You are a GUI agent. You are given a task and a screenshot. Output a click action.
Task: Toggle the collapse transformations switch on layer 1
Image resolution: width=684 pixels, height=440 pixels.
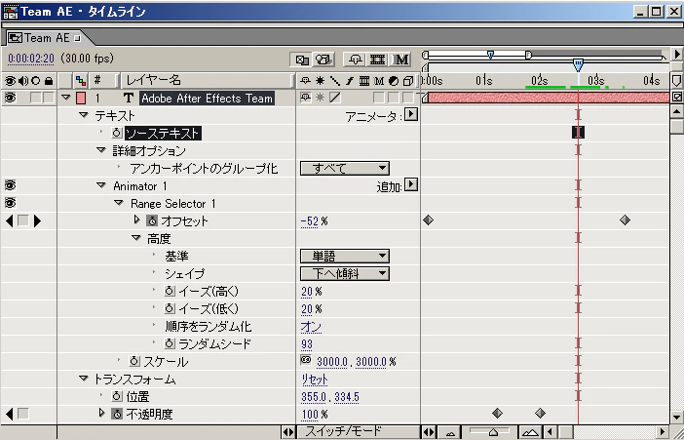tap(320, 98)
